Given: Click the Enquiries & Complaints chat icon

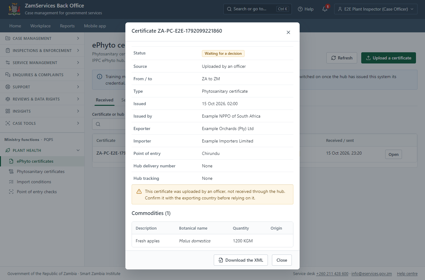Looking at the screenshot, I should (x=8, y=75).
